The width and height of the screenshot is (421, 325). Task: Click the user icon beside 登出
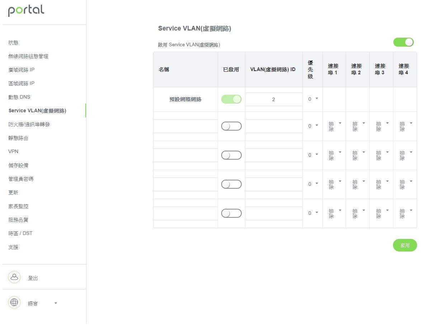pyautogui.click(x=14, y=277)
